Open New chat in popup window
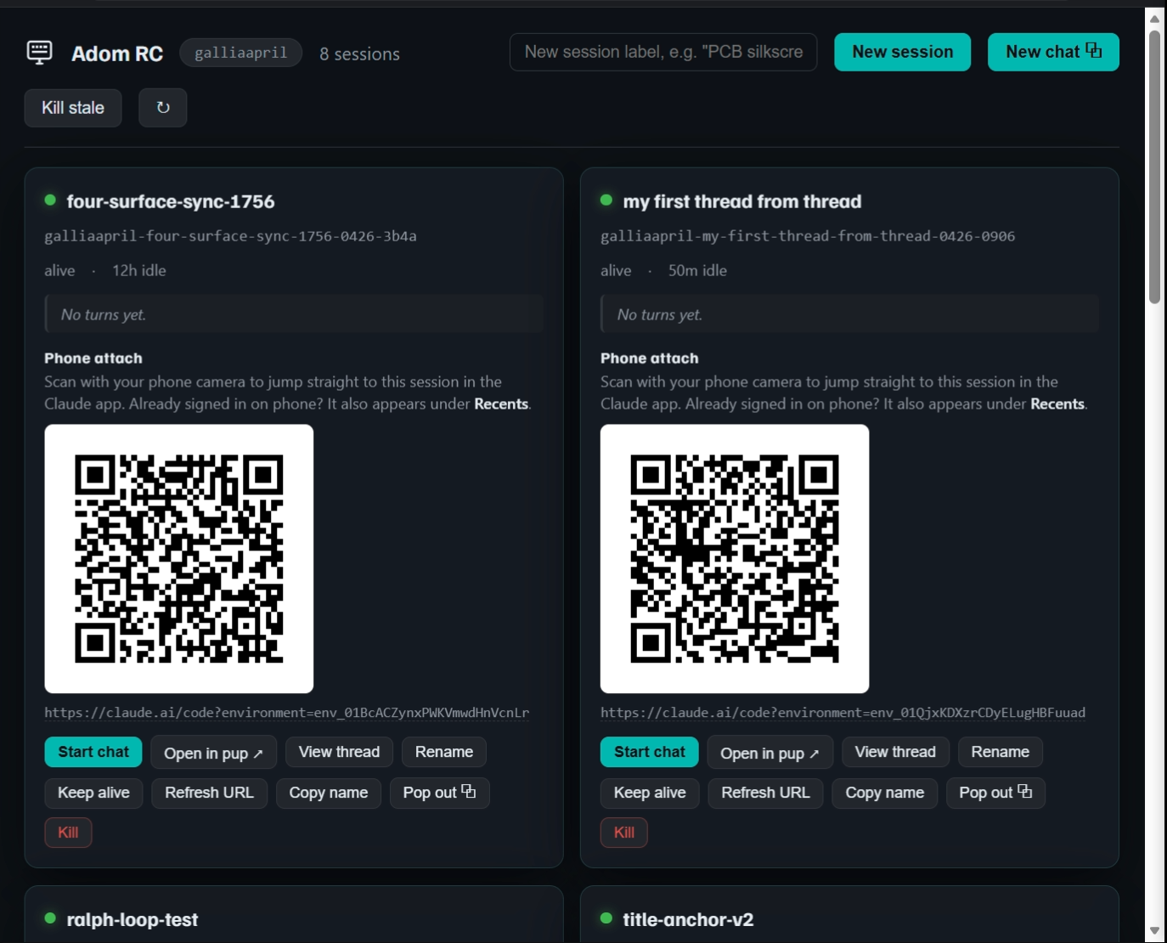The height and width of the screenshot is (943, 1167). coord(1053,52)
